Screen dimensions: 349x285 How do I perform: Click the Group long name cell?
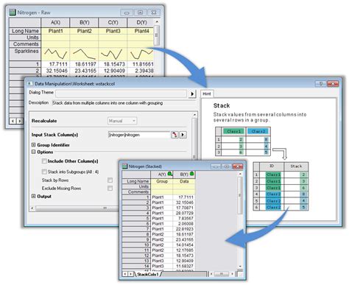click(162, 181)
